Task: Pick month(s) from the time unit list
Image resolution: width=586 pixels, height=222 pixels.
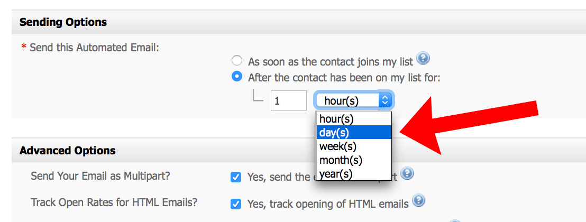Action: click(354, 160)
